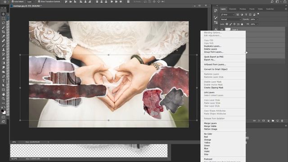Click the Layer 4 thumbnail

point(228,29)
